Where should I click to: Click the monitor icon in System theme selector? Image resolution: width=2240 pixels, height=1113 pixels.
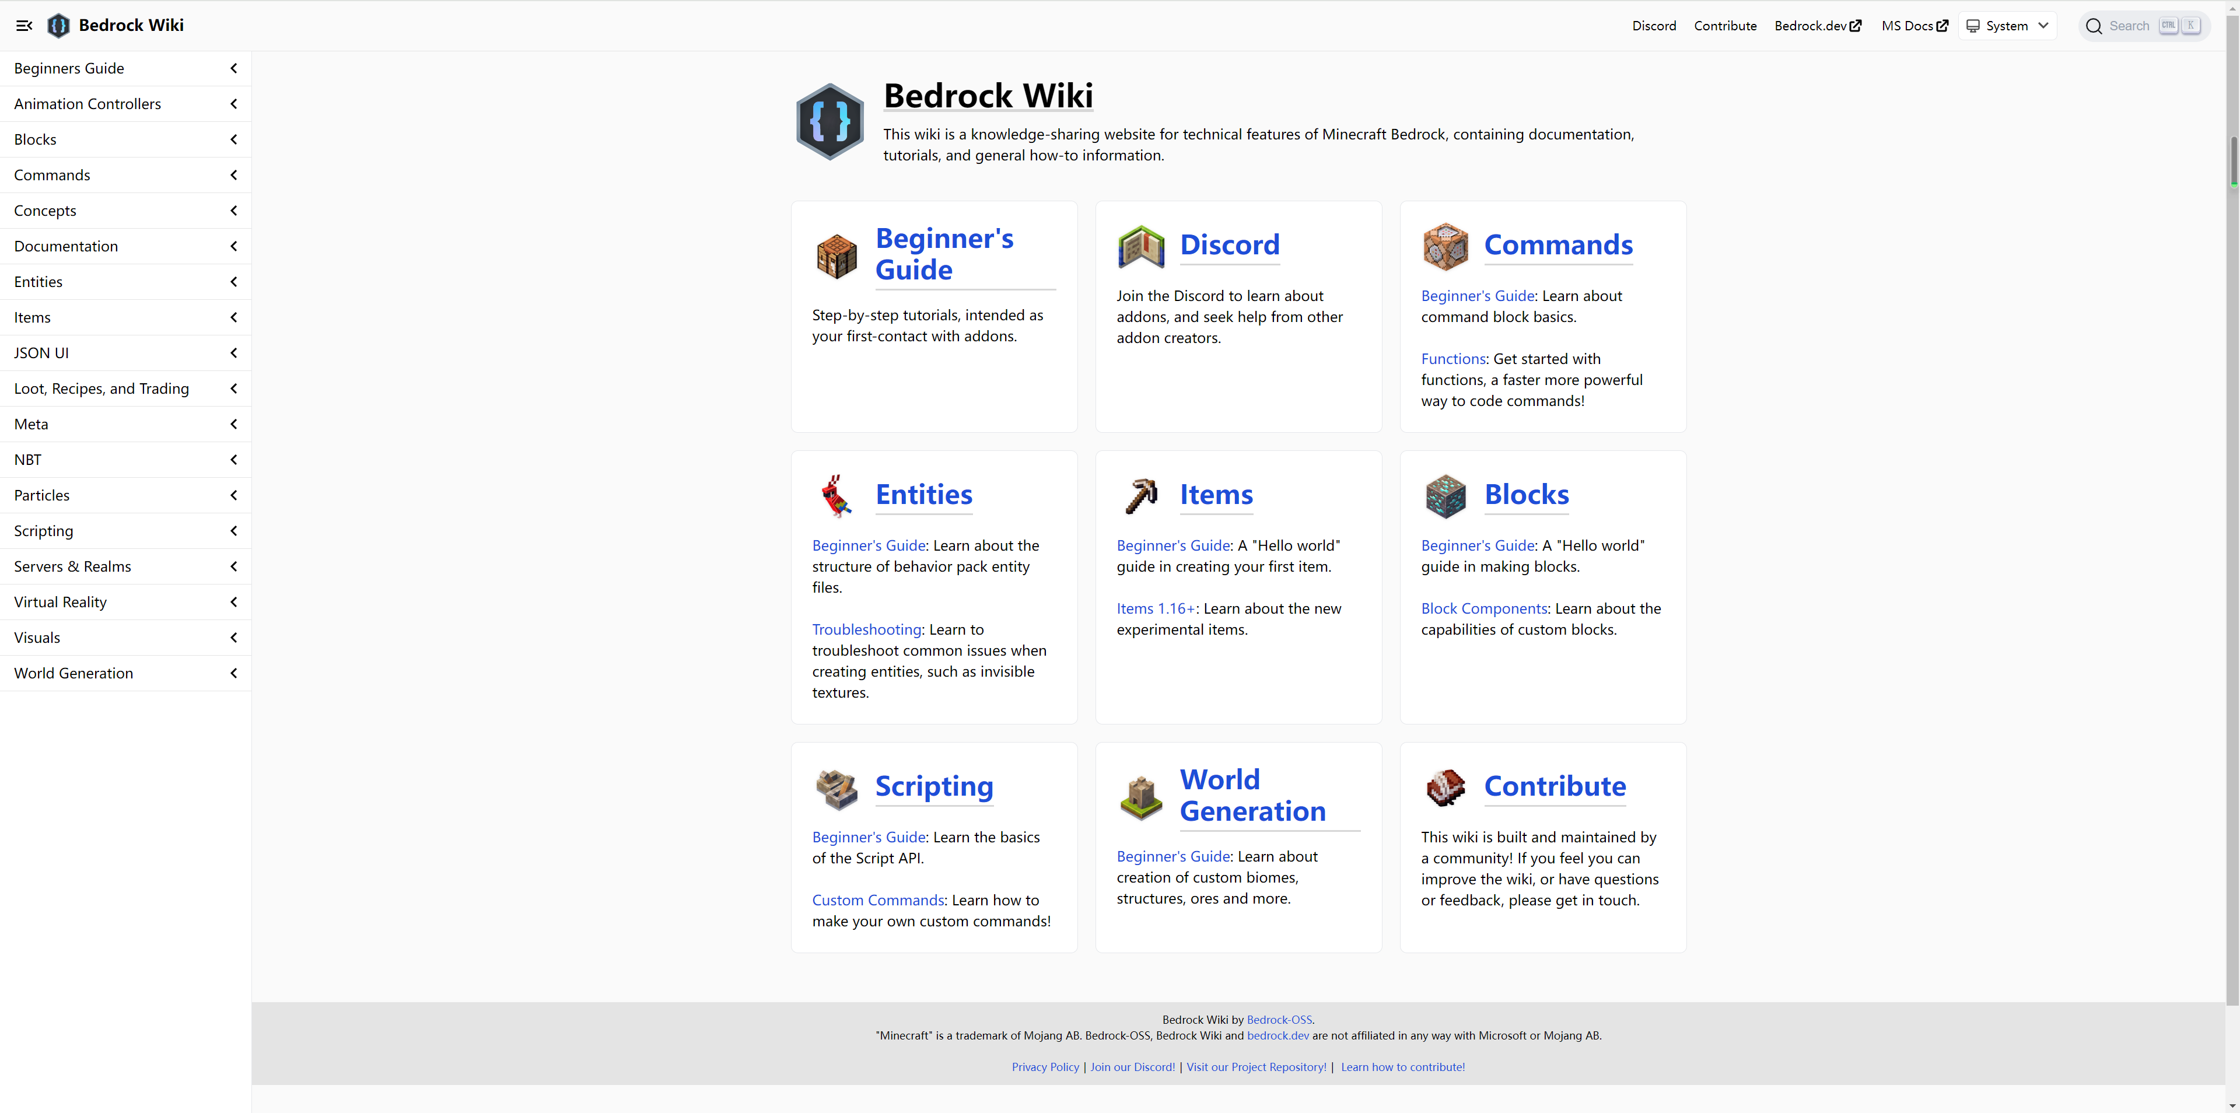(1974, 26)
